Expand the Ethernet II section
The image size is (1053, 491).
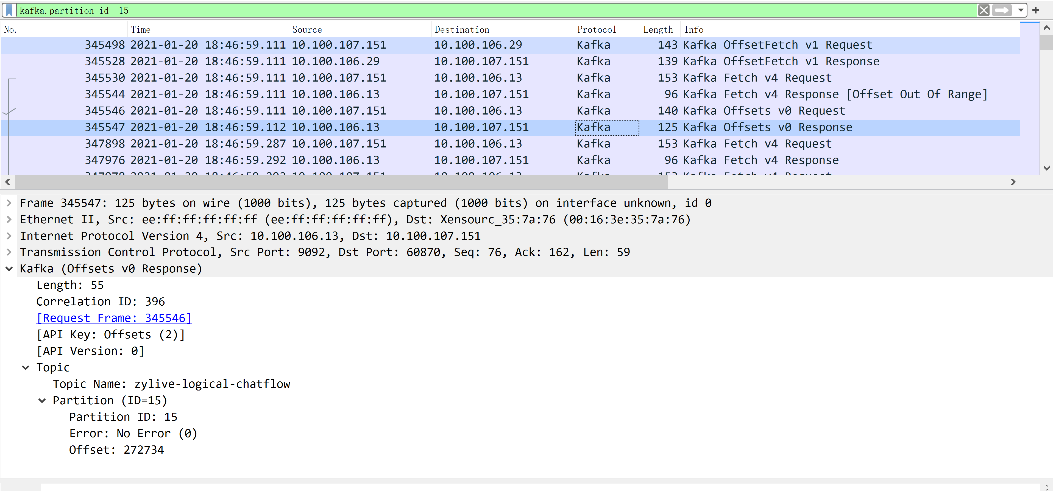(9, 219)
